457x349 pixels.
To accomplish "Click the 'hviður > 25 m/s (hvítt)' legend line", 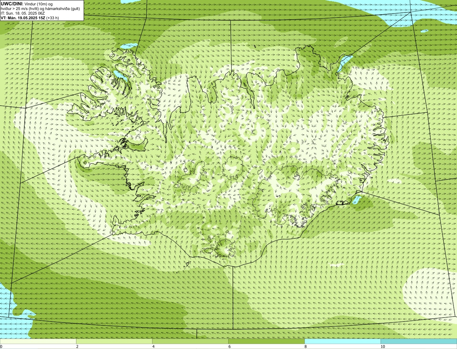I will 40,8.
